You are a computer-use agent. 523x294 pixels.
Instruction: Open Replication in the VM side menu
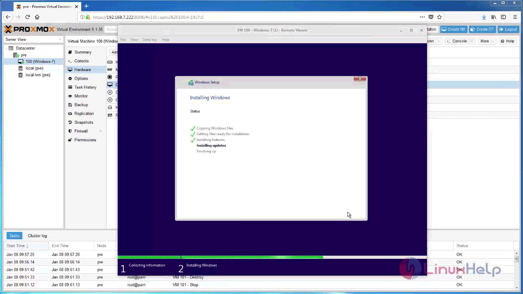(84, 114)
